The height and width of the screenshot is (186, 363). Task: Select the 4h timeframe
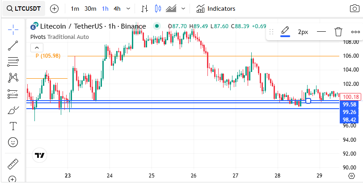(117, 9)
